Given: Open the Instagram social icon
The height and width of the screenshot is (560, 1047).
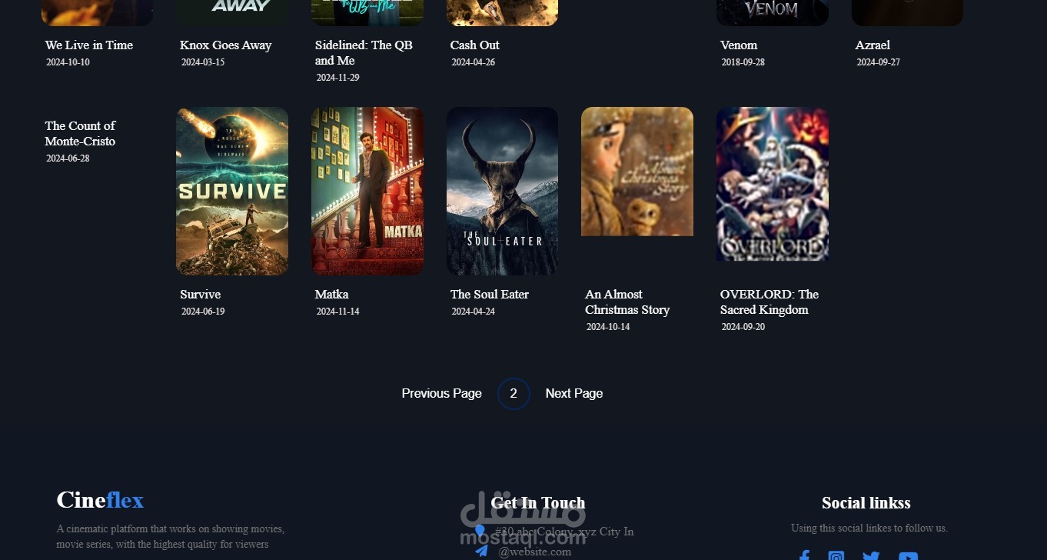Looking at the screenshot, I should [836, 555].
